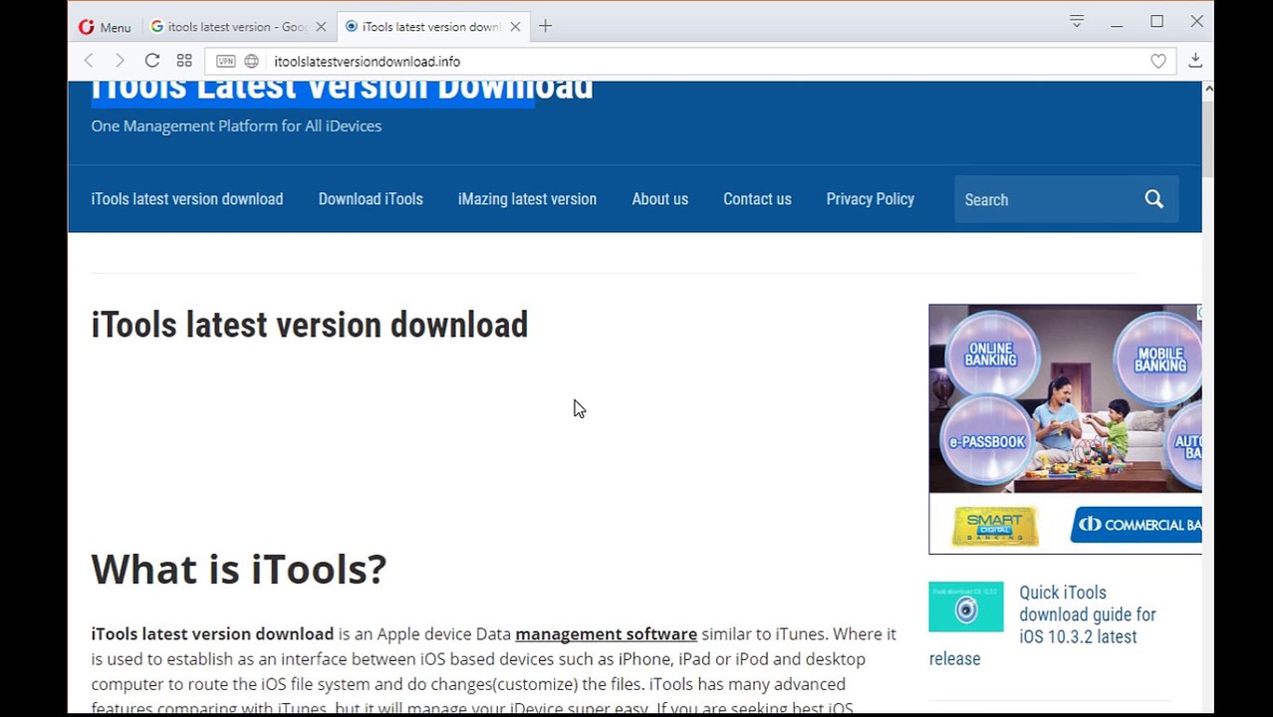Open the Opera Menu button
This screenshot has height=717, width=1273.
coord(105,27)
